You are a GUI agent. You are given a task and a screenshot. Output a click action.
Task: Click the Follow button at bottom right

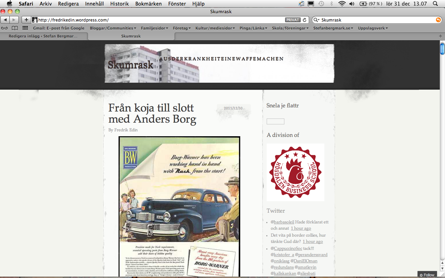[427, 275]
